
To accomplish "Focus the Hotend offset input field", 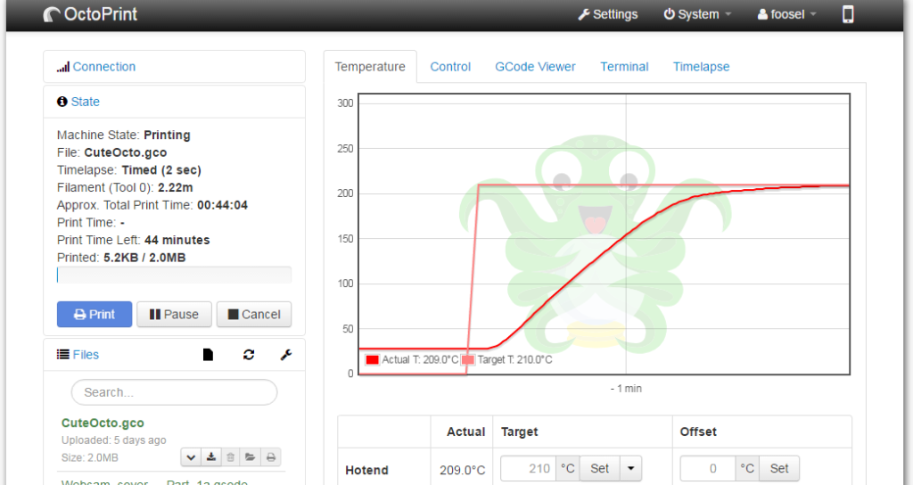I will coord(708,469).
